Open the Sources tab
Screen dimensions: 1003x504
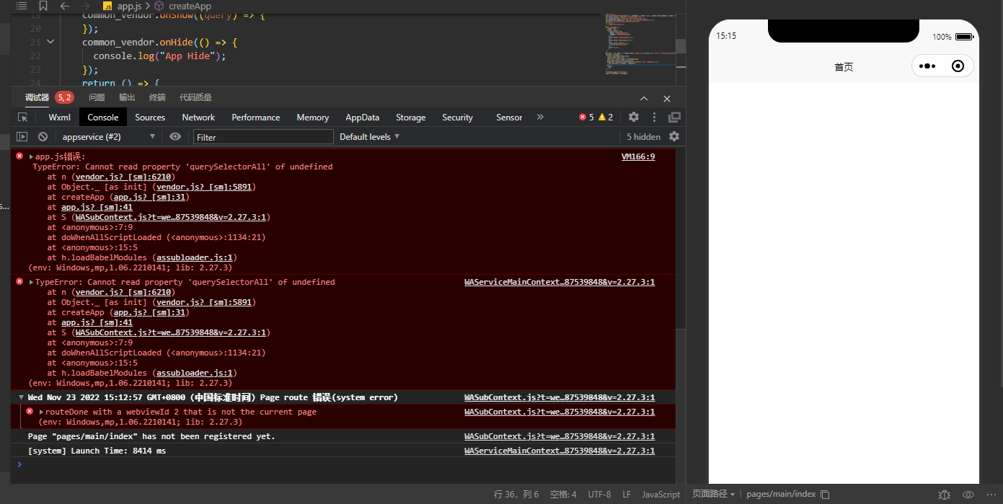click(x=150, y=117)
